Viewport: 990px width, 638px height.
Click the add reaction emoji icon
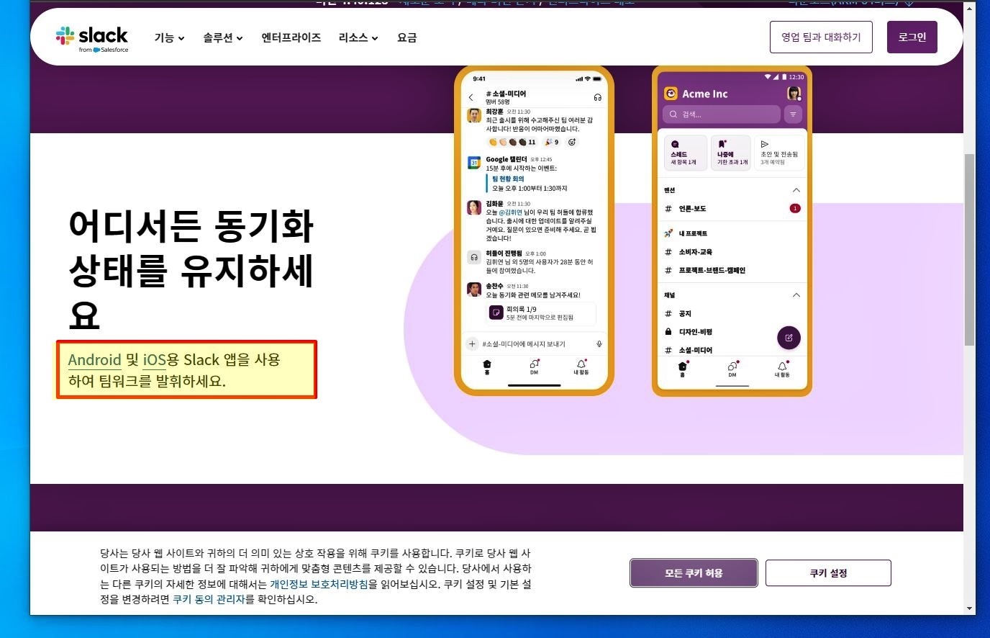click(572, 142)
